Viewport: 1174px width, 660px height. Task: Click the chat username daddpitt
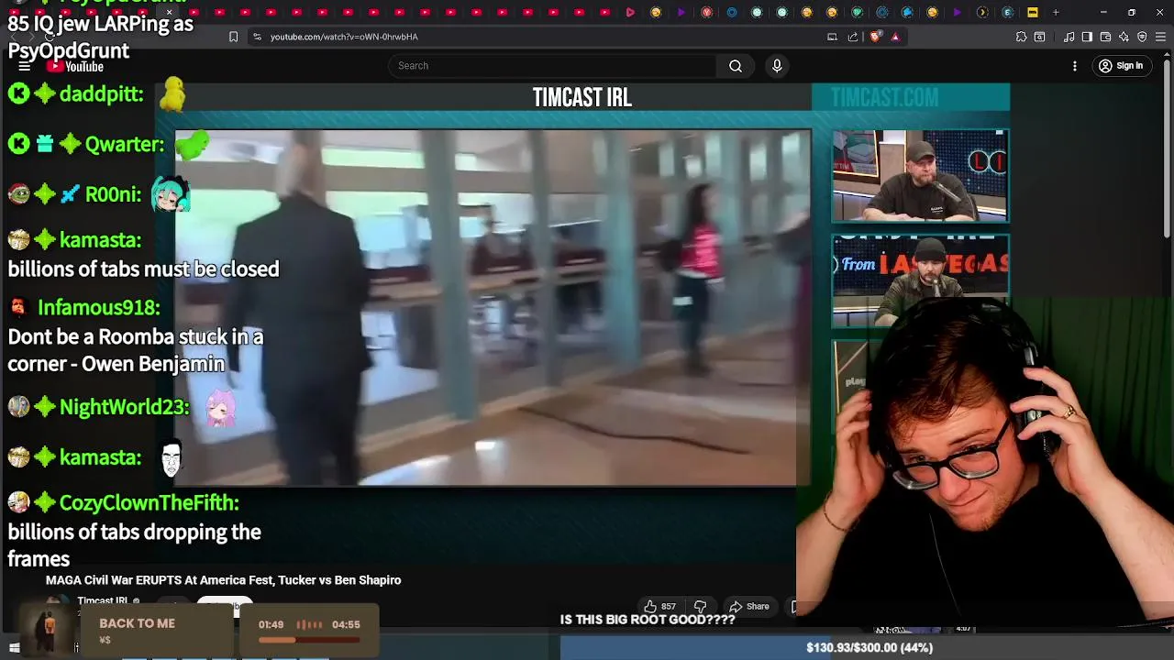[x=101, y=94]
